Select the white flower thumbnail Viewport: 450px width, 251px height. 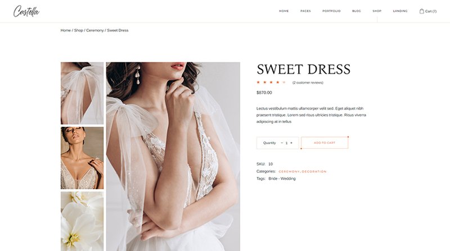(x=82, y=221)
